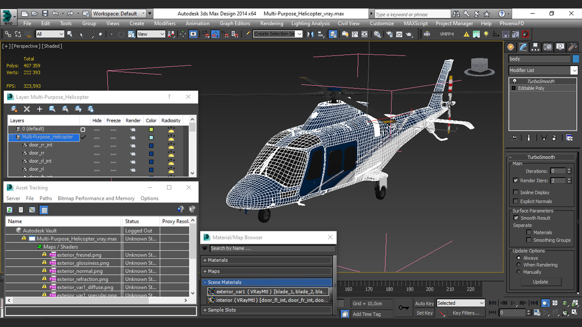The height and width of the screenshot is (327, 582).
Task: Create new layer with plus icon
Action: tap(39, 109)
